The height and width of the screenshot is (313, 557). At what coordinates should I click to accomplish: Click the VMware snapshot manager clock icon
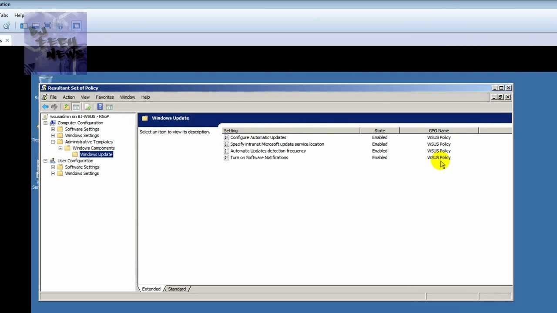[7, 26]
